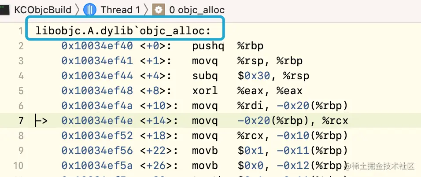Open the KCObjcBuild breadcrumb item
421x177 pixels.
[42, 10]
